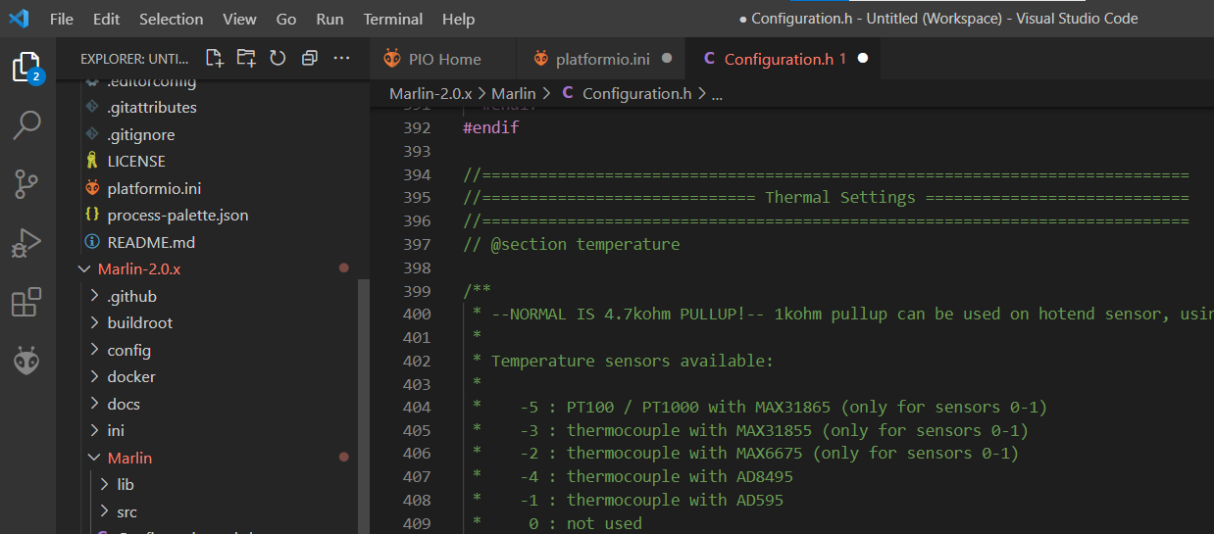Expand the lib folder under Marlin
This screenshot has width=1214, height=534.
tap(125, 484)
